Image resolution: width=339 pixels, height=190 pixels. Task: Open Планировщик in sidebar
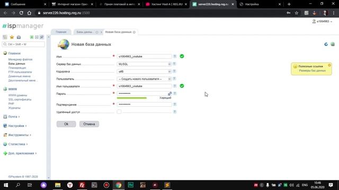pos(17,68)
